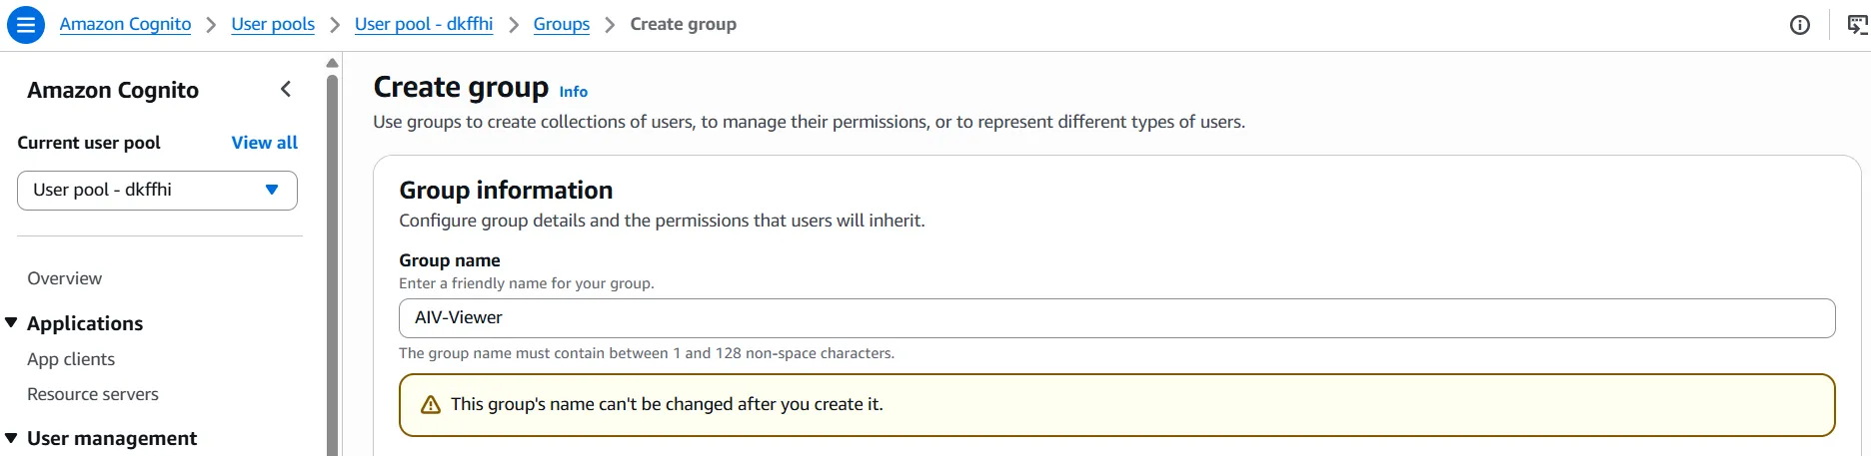Collapse the Amazon Cognito sidebar
This screenshot has height=456, width=1871.
click(286, 90)
